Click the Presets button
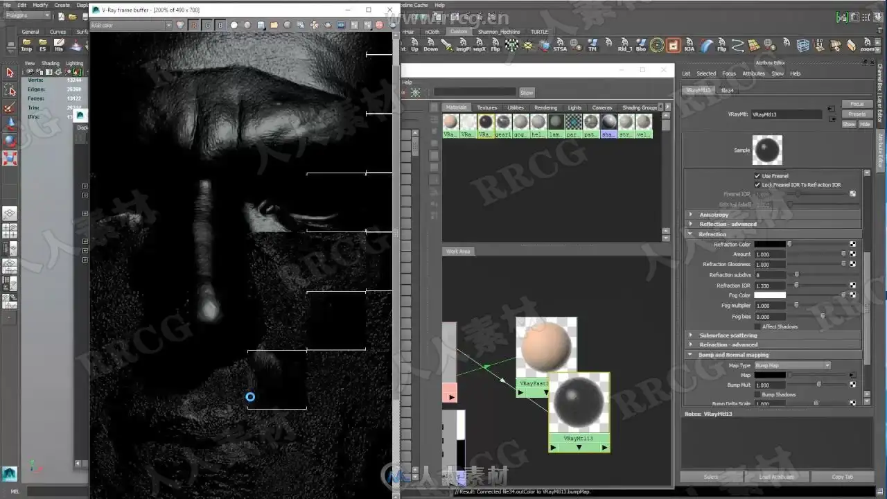887x499 pixels. pyautogui.click(x=857, y=114)
